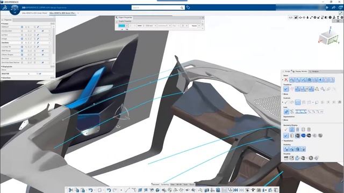This screenshot has height=193, width=344.
Task: Toggle the blue checkmark under Transform
Action: coord(286,89)
